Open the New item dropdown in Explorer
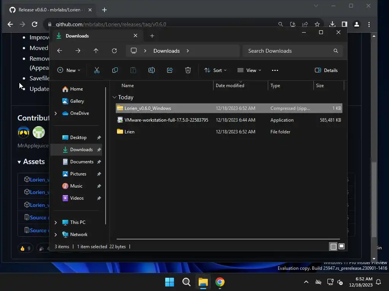Image resolution: width=389 pixels, height=291 pixels. [x=69, y=70]
